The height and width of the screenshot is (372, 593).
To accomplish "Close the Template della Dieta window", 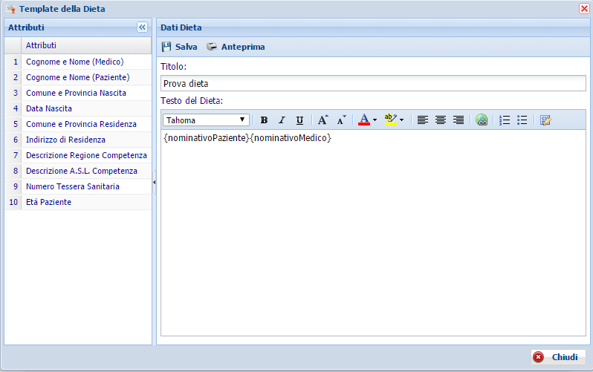I will click(584, 8).
